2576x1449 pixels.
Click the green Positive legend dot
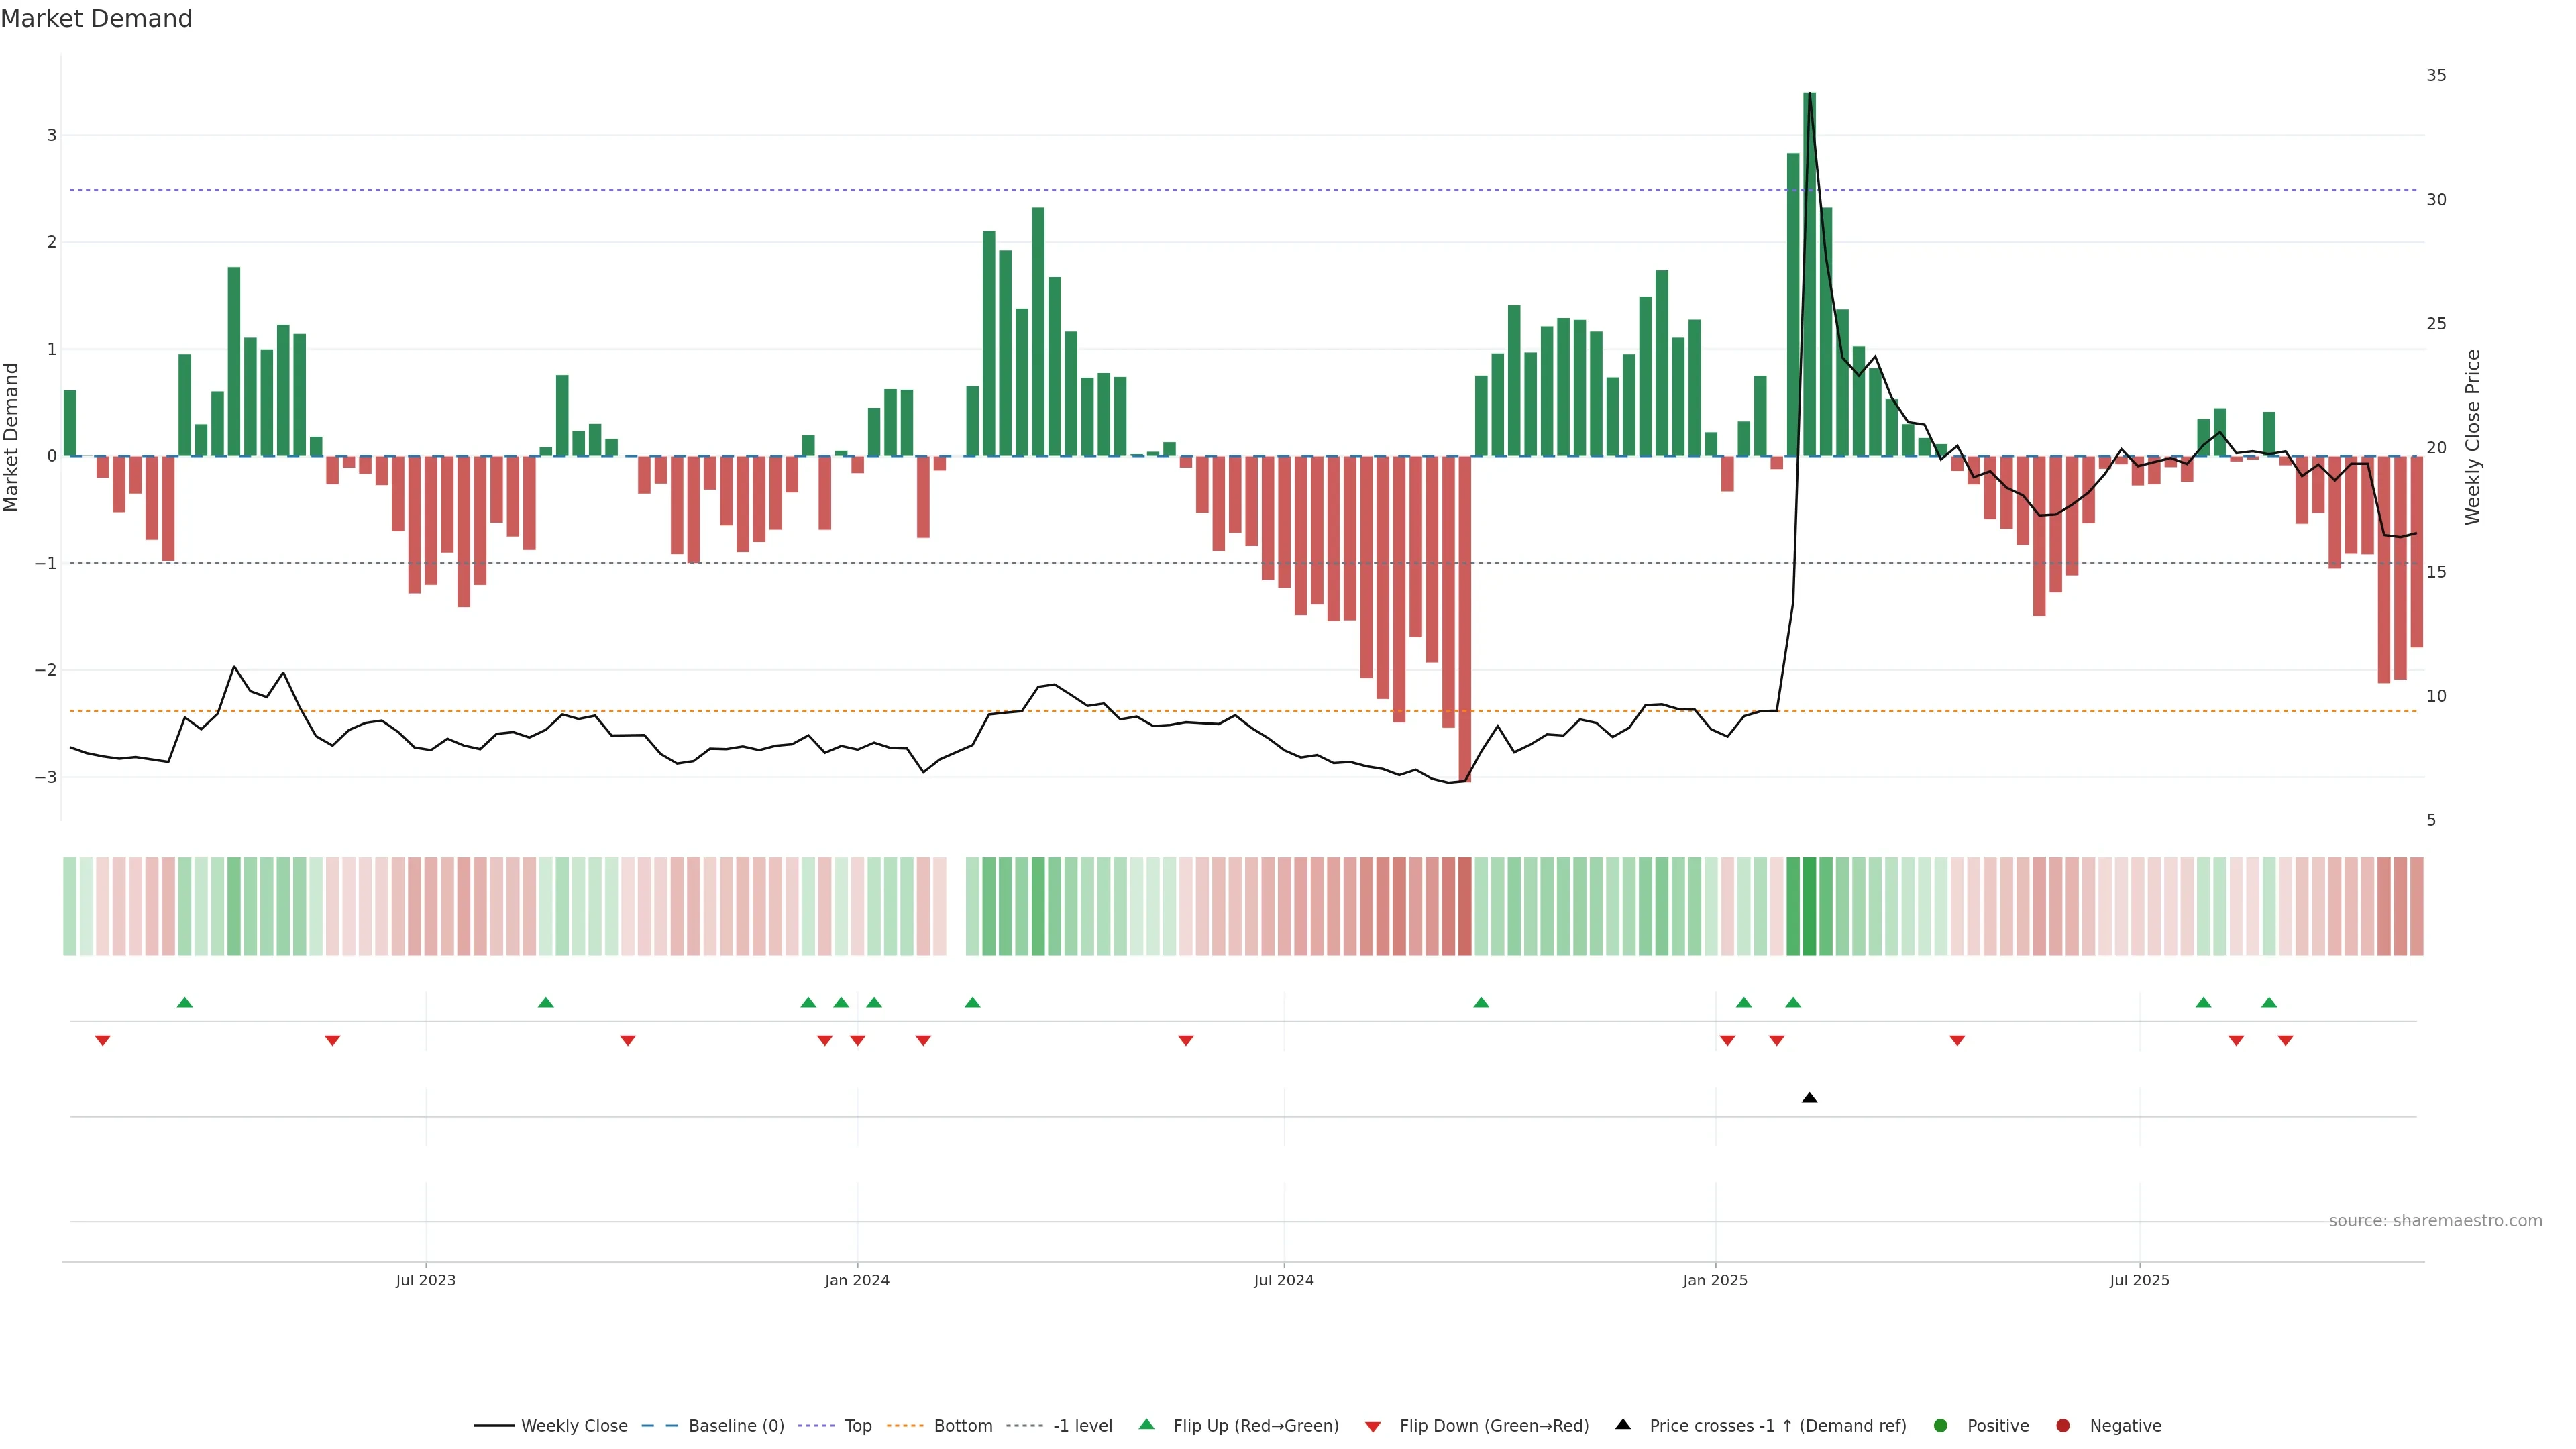pyautogui.click(x=1941, y=1426)
